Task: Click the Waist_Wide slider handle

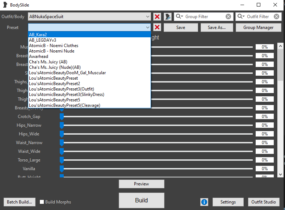Action: click(62, 151)
